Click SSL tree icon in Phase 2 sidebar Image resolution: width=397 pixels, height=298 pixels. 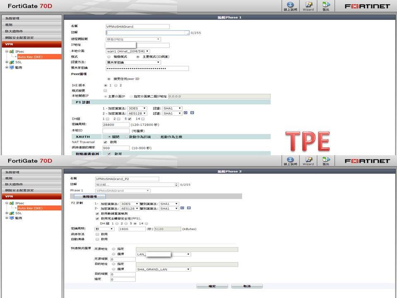tap(12, 213)
